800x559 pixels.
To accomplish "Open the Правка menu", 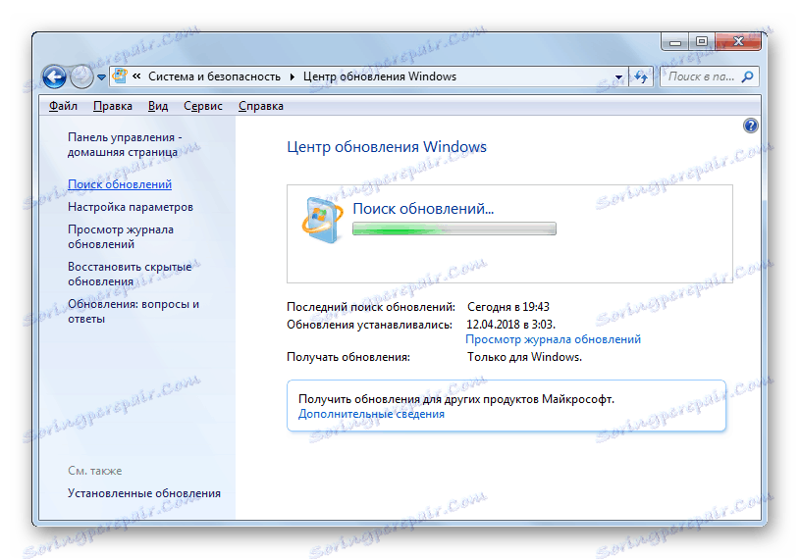I will pyautogui.click(x=113, y=106).
